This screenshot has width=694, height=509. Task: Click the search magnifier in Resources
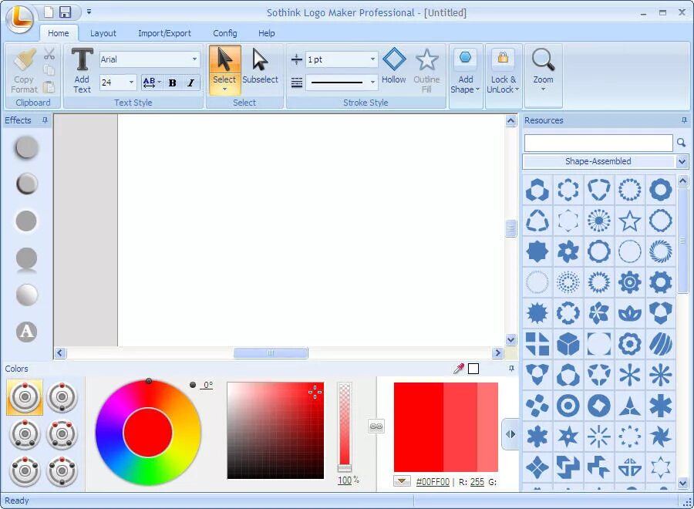[681, 143]
